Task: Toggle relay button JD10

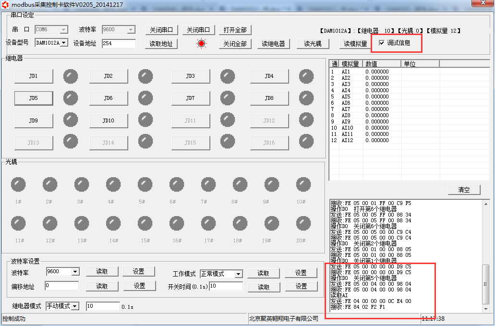Action: click(x=109, y=121)
